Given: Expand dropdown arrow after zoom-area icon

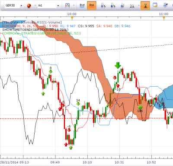Looking at the screenshot, I should 139,6.
